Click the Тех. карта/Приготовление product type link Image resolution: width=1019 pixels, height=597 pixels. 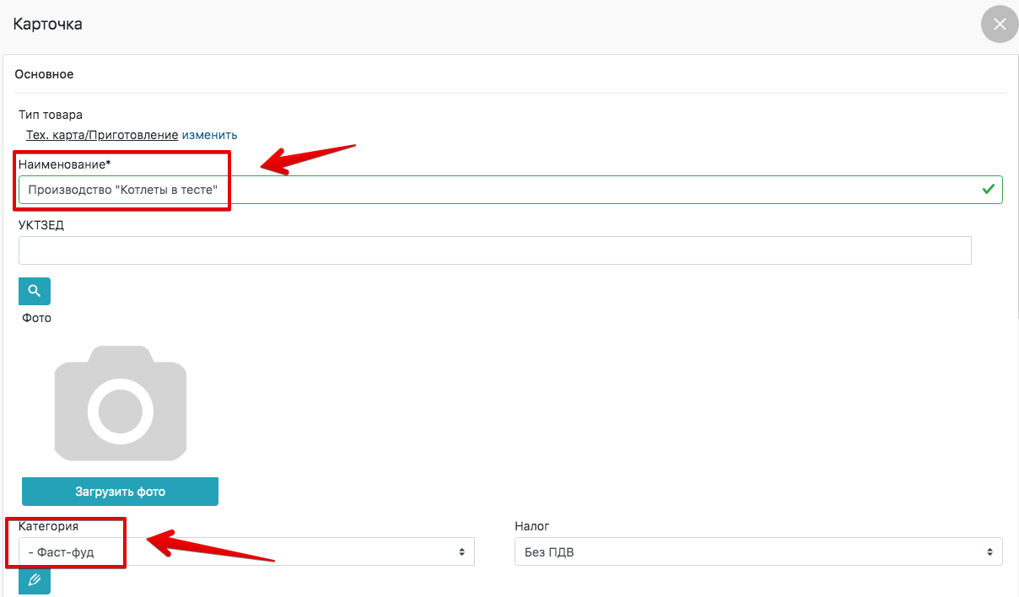point(102,135)
